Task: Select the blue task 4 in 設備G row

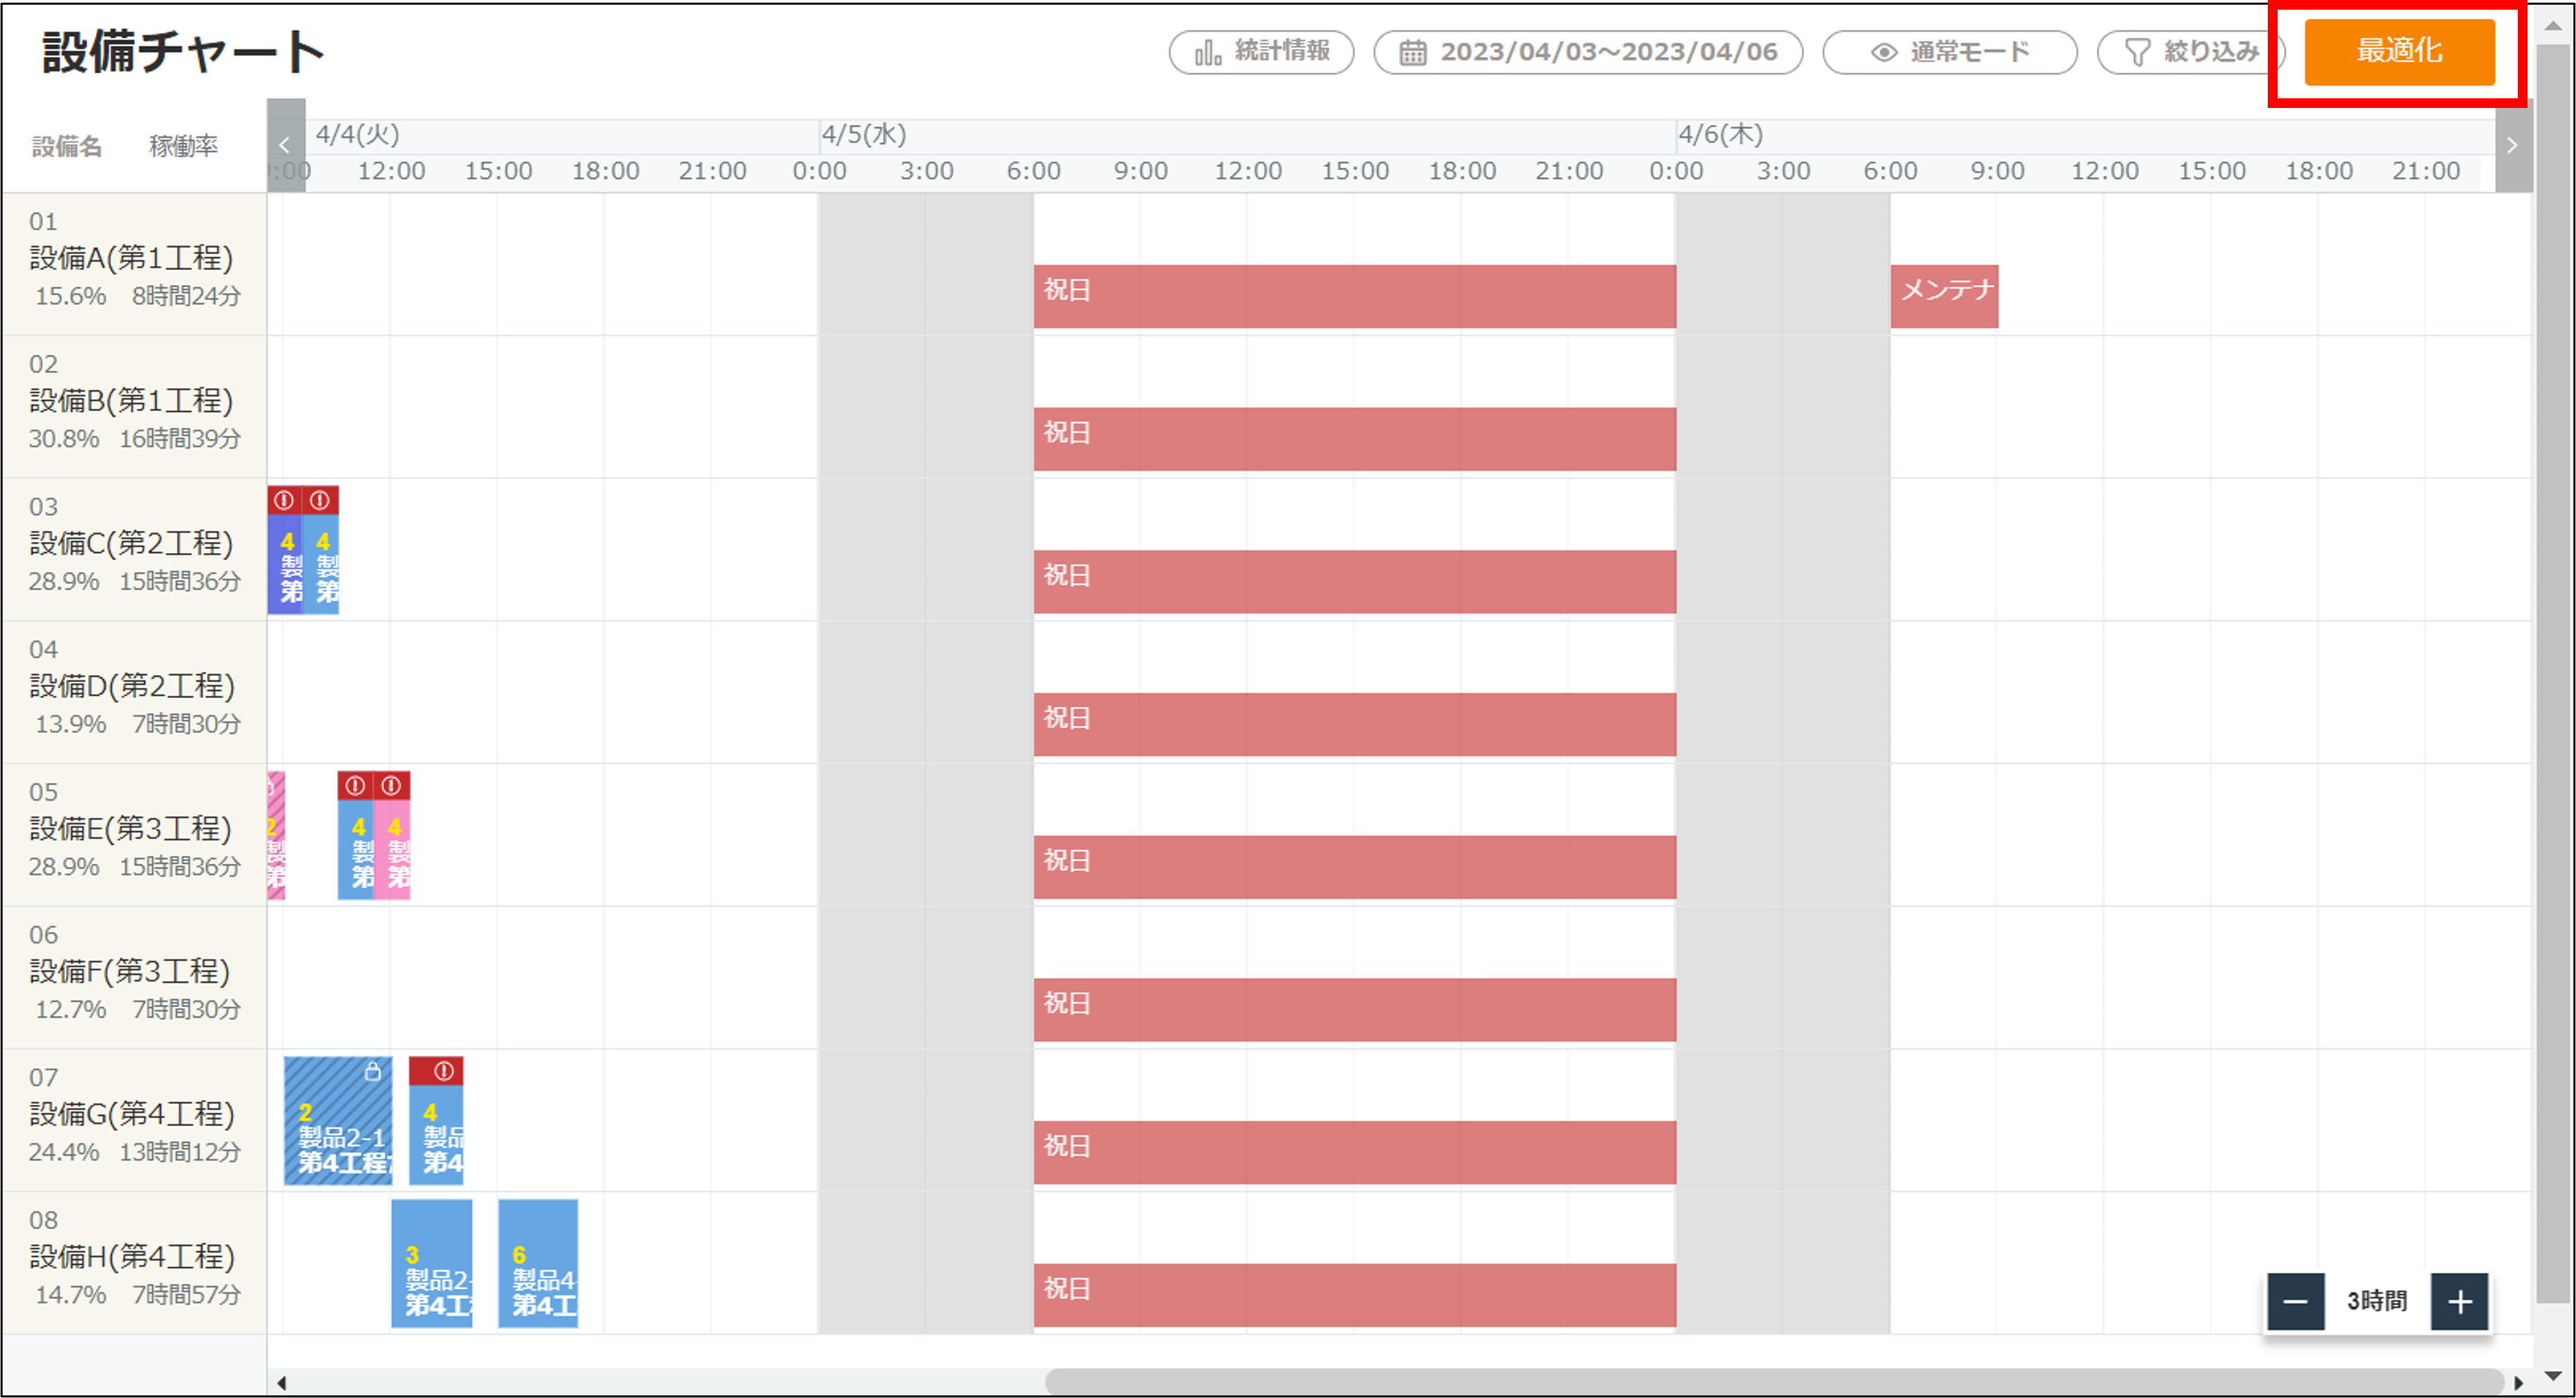Action: [x=436, y=1121]
